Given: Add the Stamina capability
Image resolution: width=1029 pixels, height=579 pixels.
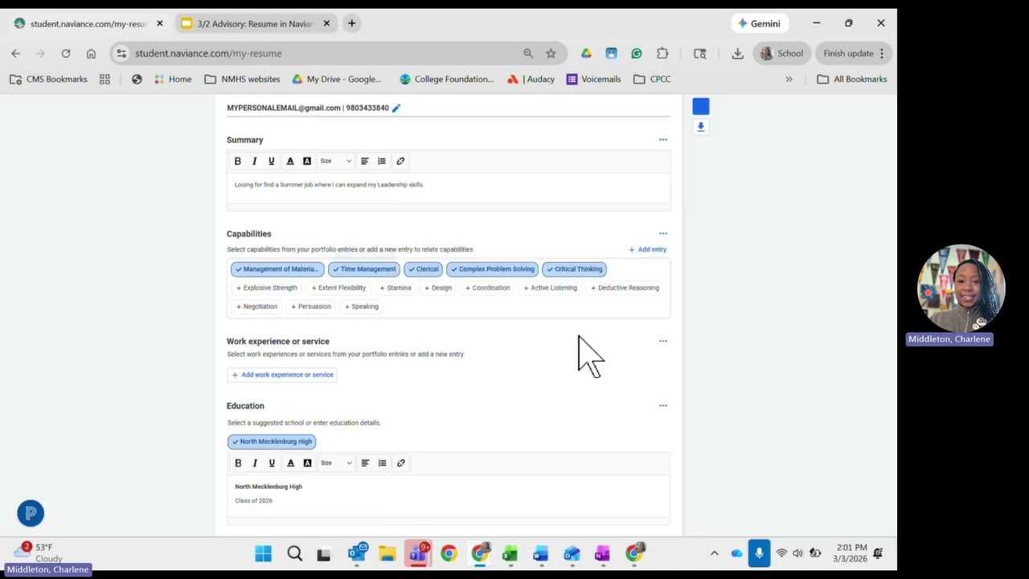Looking at the screenshot, I should coord(395,288).
